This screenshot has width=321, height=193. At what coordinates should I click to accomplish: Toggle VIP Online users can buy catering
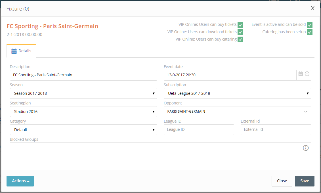tap(240, 39)
